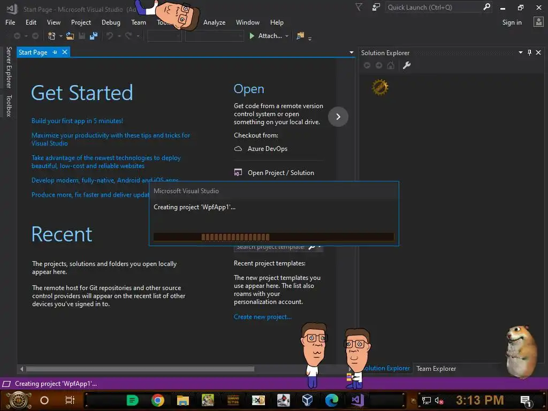Click the account avatar icon beside Sign in
This screenshot has height=411, width=548.
click(x=538, y=22)
